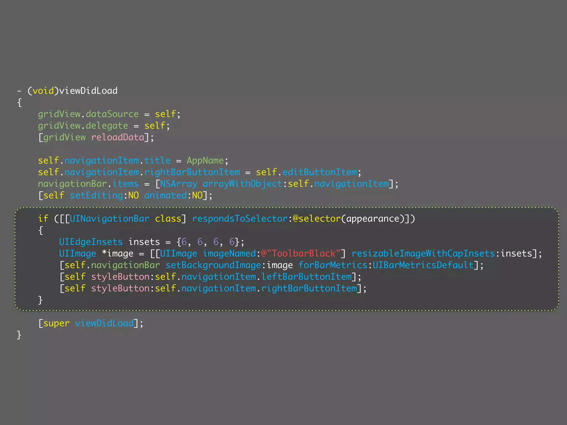Screen dimensions: 567x425
Task: Click the 'resizableImageWithCapInsets' method name
Action: tap(423, 253)
